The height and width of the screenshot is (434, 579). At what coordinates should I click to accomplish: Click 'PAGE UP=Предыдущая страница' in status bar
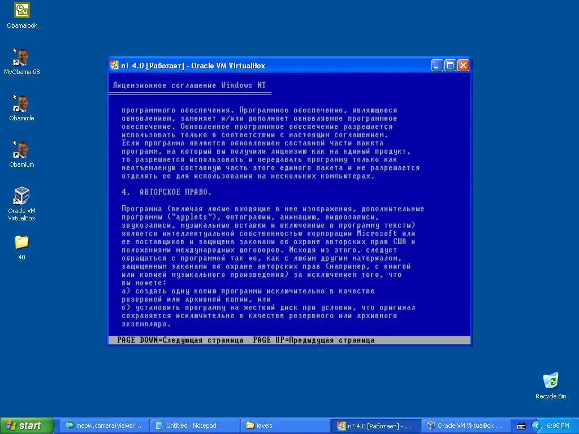pos(313,340)
